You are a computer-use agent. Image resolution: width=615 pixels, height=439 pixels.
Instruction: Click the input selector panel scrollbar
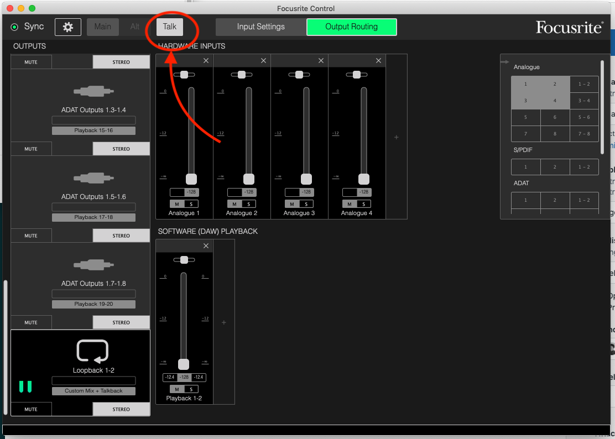[x=602, y=107]
